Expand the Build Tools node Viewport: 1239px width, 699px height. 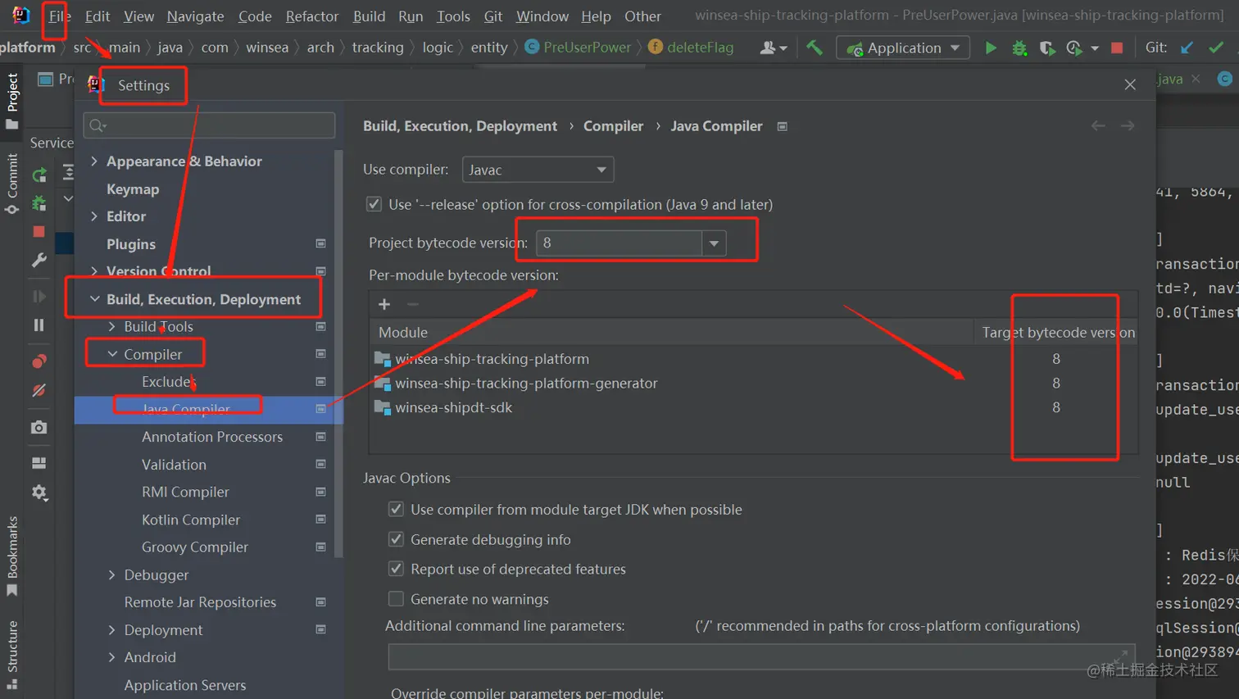[x=112, y=326]
